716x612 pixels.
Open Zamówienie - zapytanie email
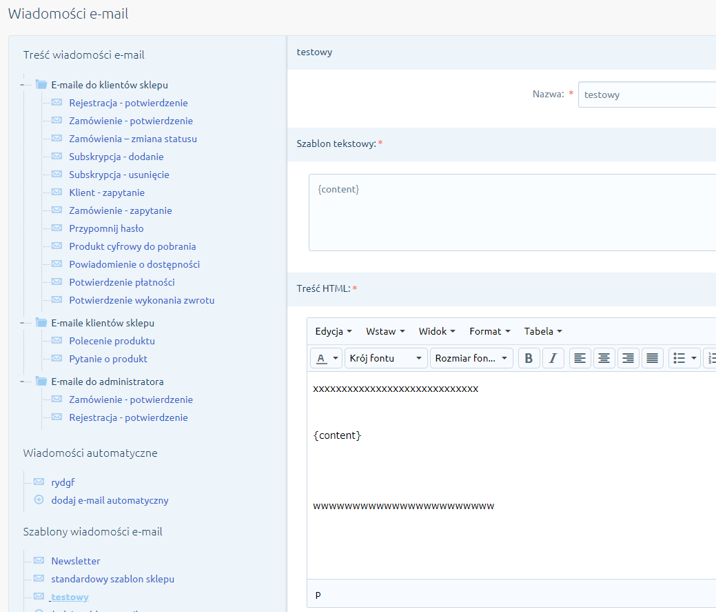click(x=121, y=210)
